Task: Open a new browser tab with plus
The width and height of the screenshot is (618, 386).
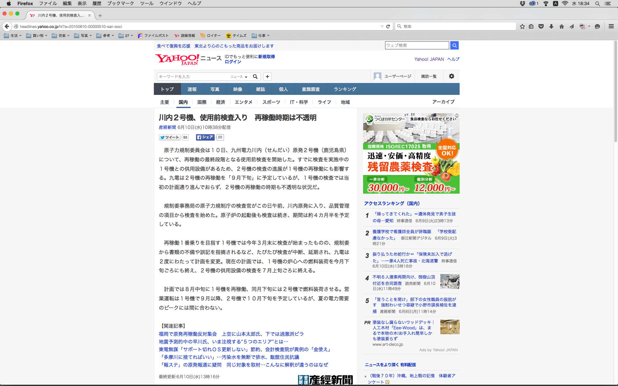Action: click(100, 15)
